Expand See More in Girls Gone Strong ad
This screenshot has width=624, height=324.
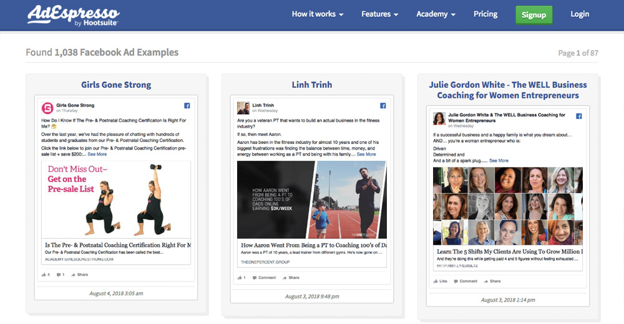[97, 155]
